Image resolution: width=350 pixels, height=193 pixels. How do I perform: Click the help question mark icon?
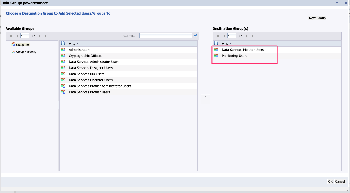coord(337,3)
